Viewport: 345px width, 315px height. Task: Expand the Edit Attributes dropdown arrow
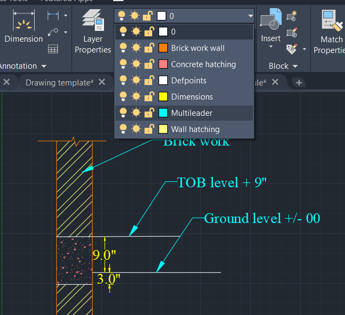pyautogui.click(x=304, y=49)
